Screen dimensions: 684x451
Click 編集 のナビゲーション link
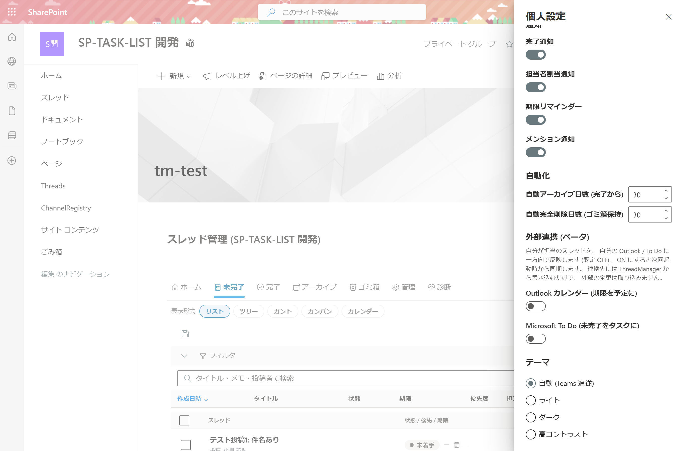(x=75, y=274)
